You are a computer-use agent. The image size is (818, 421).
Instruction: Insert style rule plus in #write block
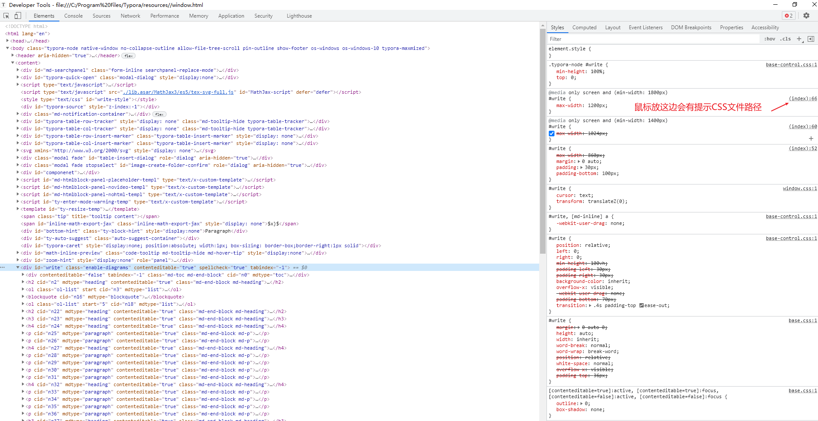[811, 138]
